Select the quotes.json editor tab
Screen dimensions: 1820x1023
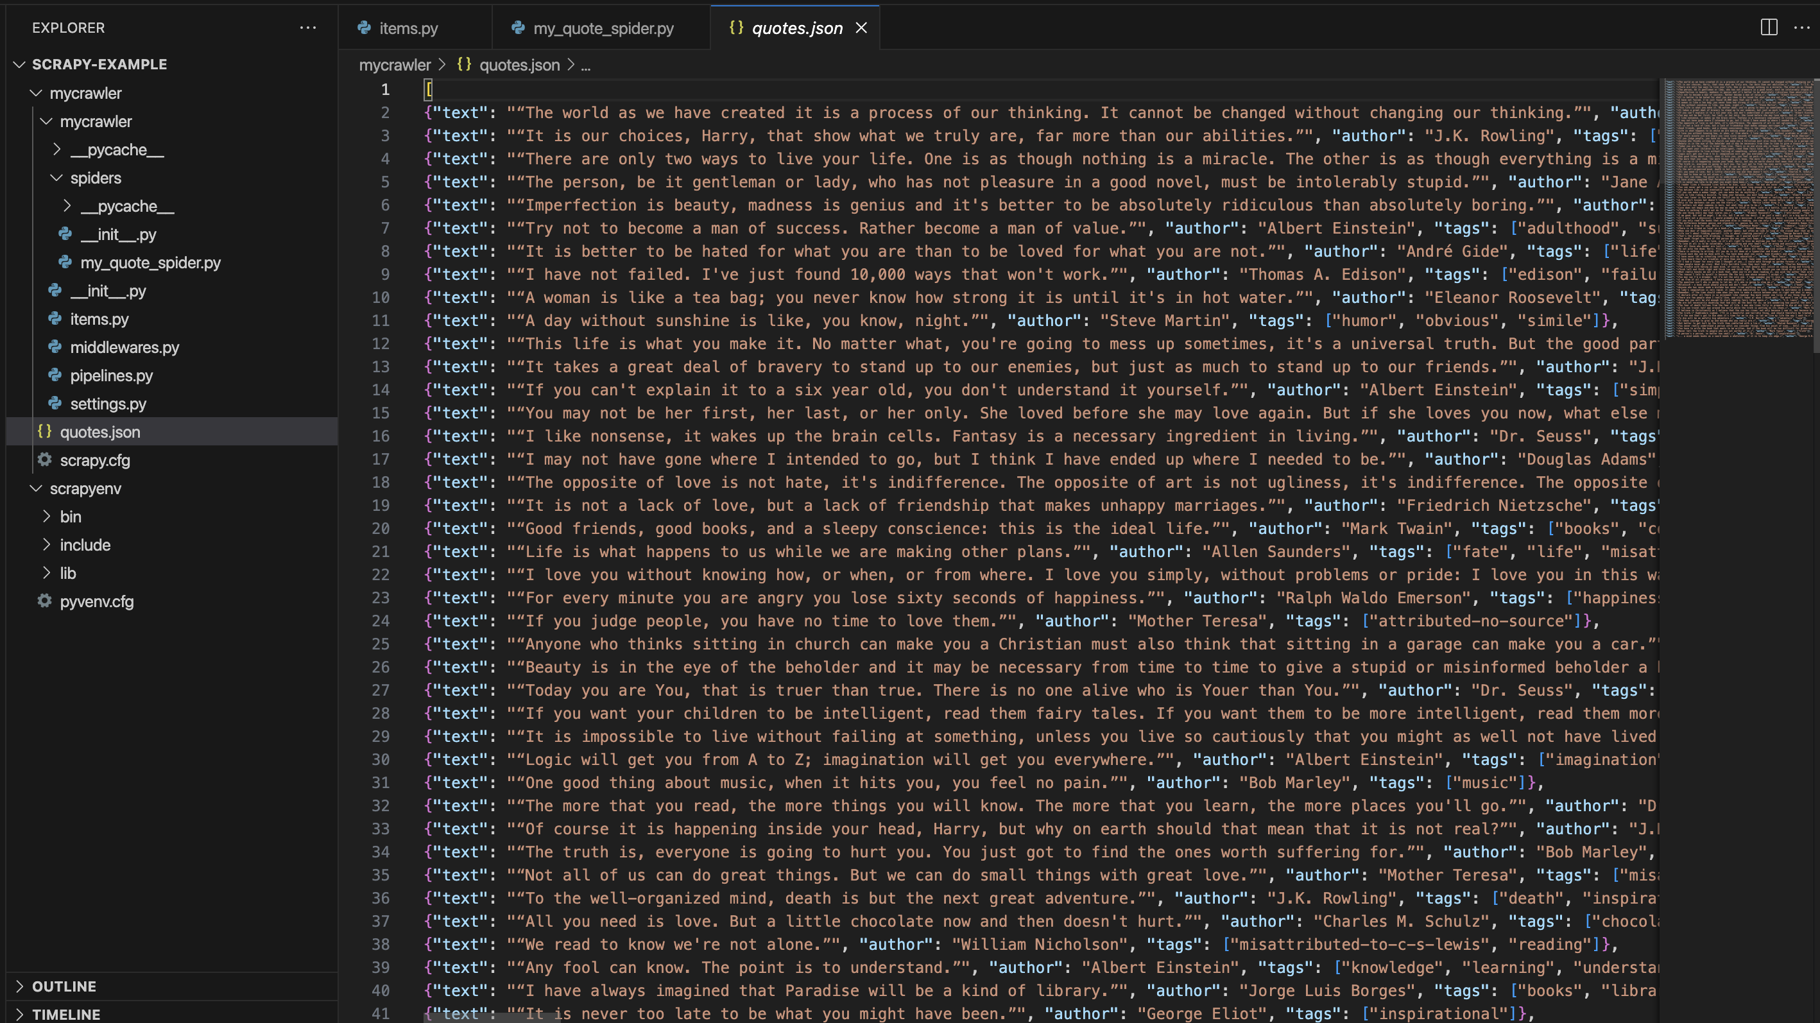click(x=795, y=28)
